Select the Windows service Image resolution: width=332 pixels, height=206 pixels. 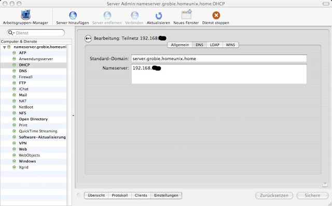tap(27, 161)
